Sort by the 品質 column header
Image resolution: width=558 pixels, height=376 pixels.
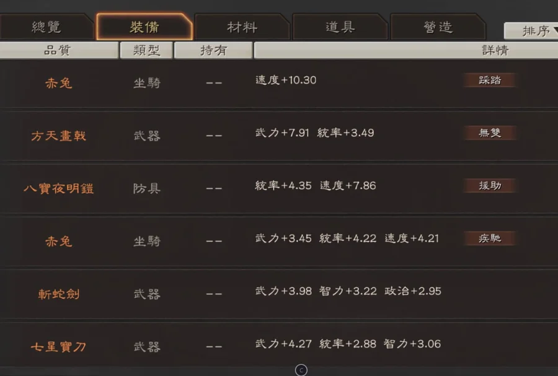click(58, 50)
